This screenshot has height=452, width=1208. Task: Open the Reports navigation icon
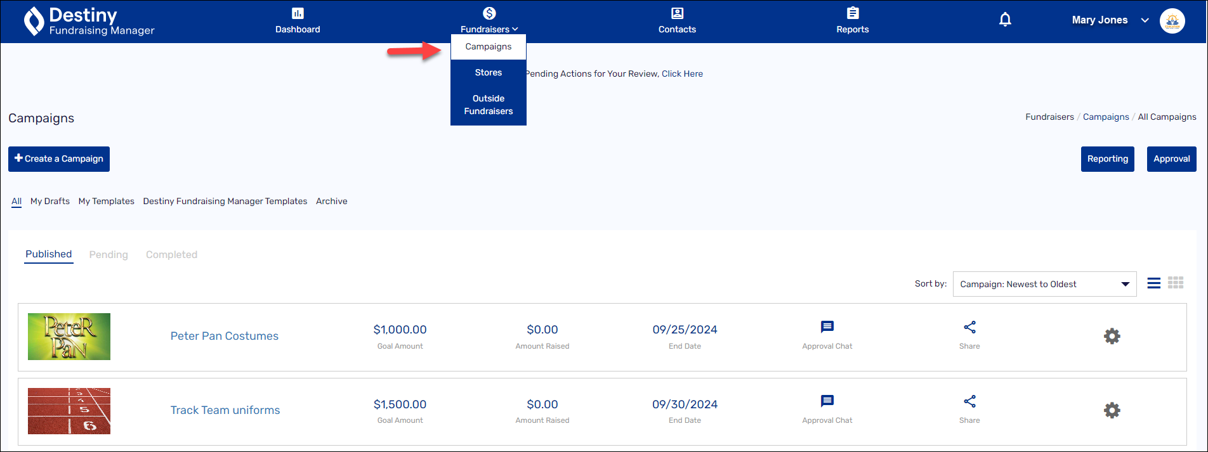[x=852, y=13]
